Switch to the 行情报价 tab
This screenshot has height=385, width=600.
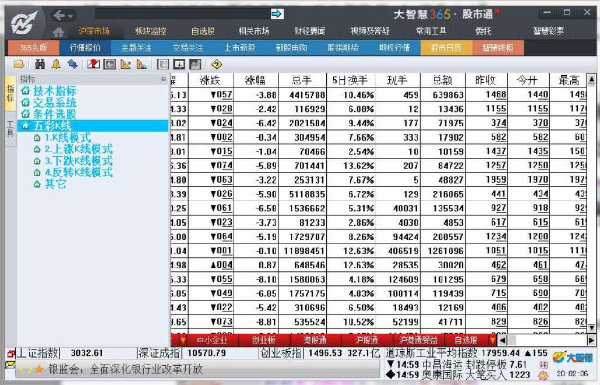(85, 48)
